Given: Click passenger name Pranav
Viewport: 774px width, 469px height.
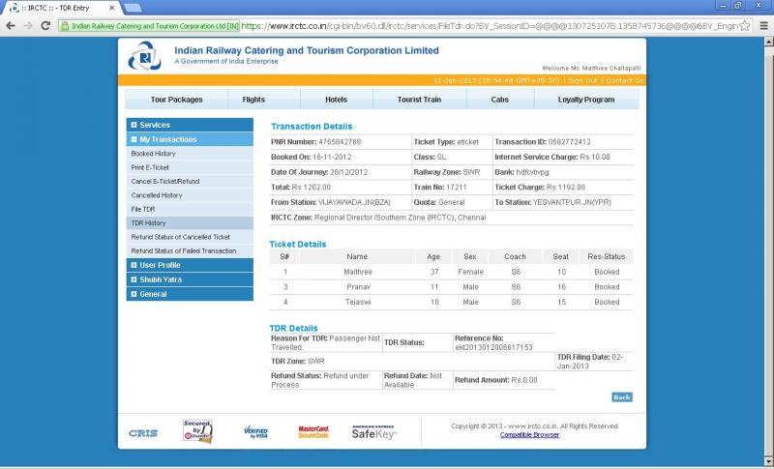Looking at the screenshot, I should pos(358,287).
